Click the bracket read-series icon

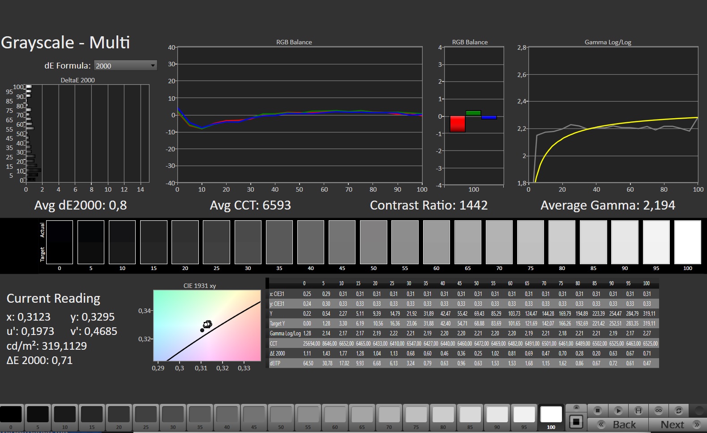pos(638,410)
